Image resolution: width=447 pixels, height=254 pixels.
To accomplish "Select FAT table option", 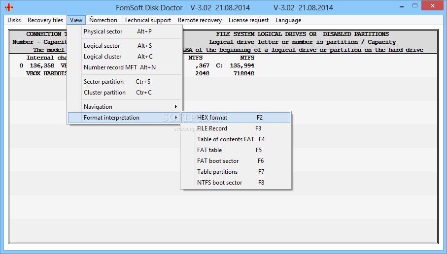I will tap(236, 150).
